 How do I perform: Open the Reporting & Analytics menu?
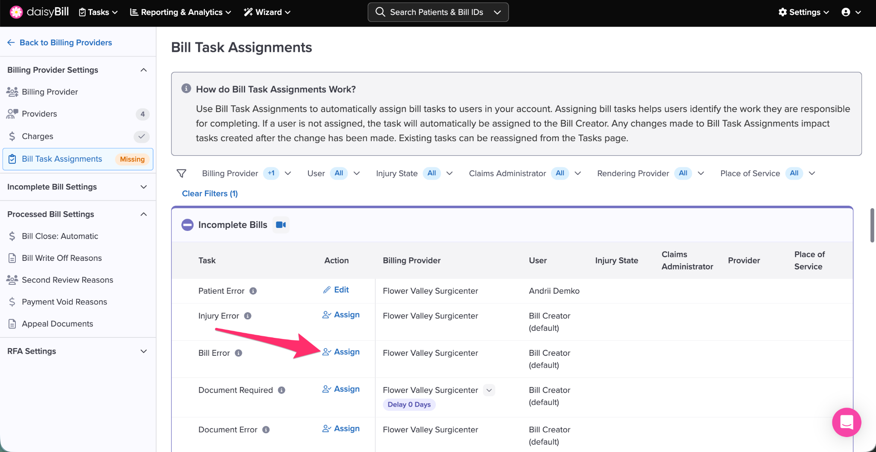[x=180, y=12]
